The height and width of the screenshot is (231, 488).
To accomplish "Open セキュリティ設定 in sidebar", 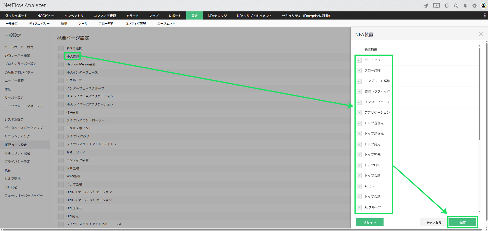I will coord(17,153).
